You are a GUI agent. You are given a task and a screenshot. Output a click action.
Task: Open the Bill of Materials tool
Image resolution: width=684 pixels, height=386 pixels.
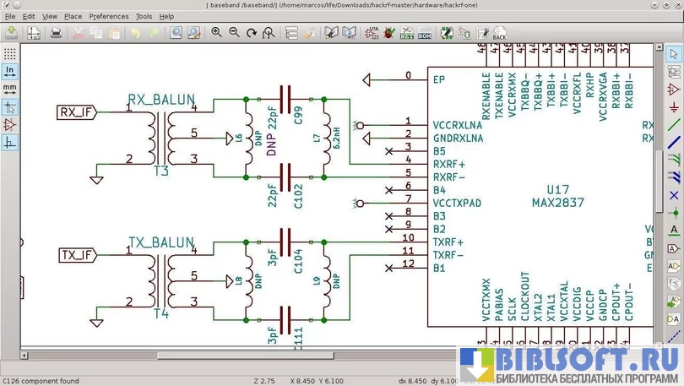pyautogui.click(x=424, y=33)
